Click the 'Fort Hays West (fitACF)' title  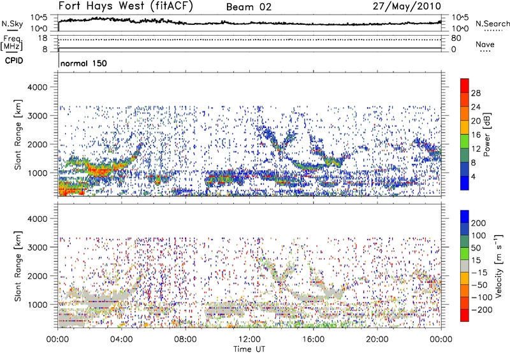click(126, 6)
